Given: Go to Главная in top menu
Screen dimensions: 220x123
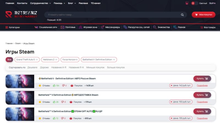Looking at the screenshot, I should click(10, 3).
